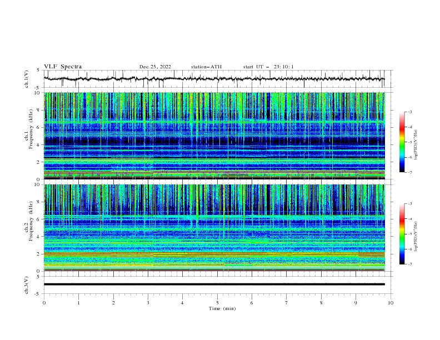Click the ch.2 spectrogram panel
Screen dimensions: 440x340
pyautogui.click(x=214, y=228)
